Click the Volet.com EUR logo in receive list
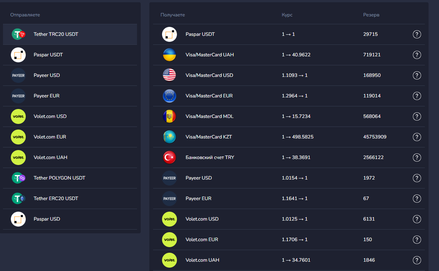 pos(169,240)
